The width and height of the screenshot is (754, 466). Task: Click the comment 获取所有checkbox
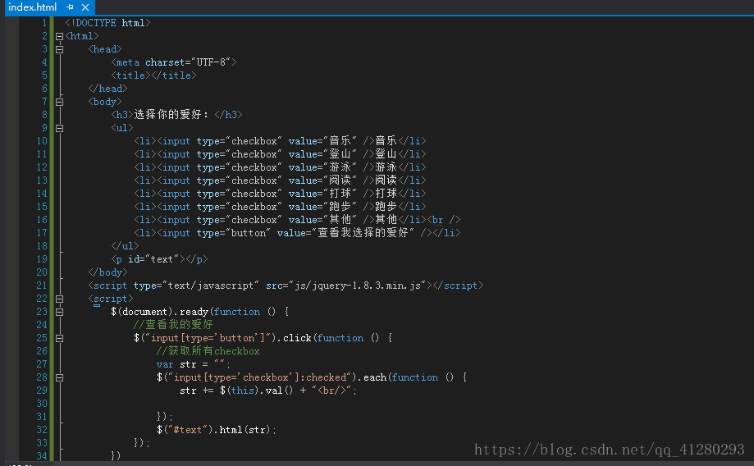tap(208, 351)
